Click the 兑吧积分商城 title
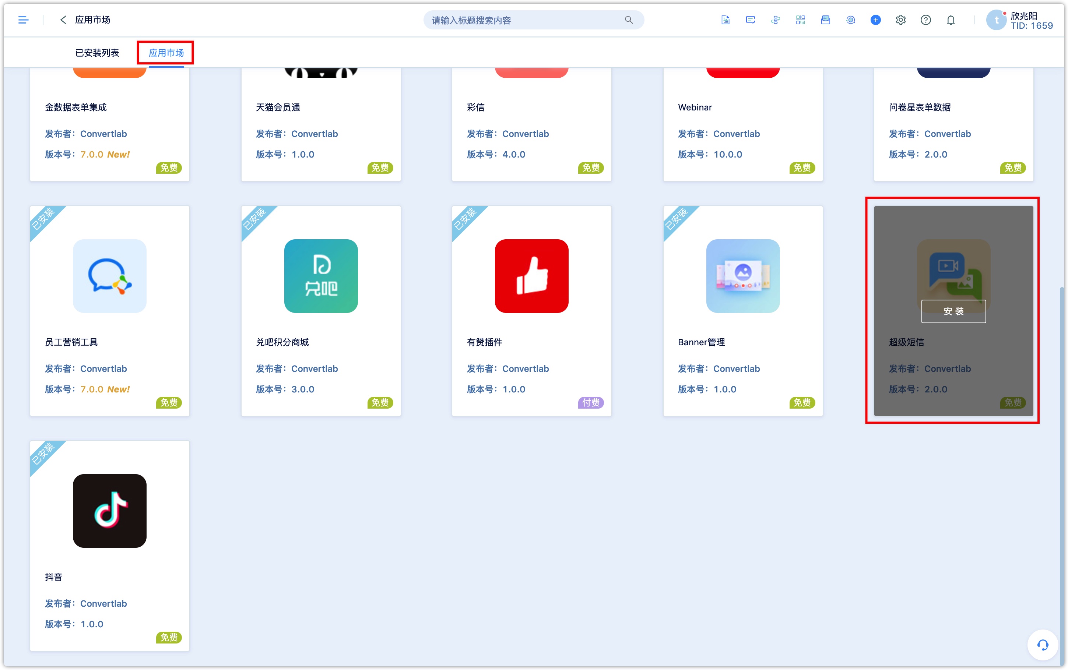This screenshot has height=670, width=1068. pos(282,342)
